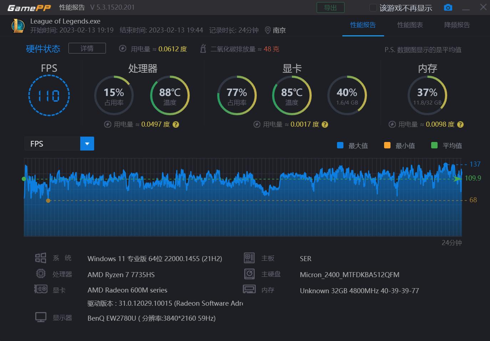The image size is (490, 341).
Task: Click the power usage (用电量) circle icon
Action: click(x=122, y=49)
